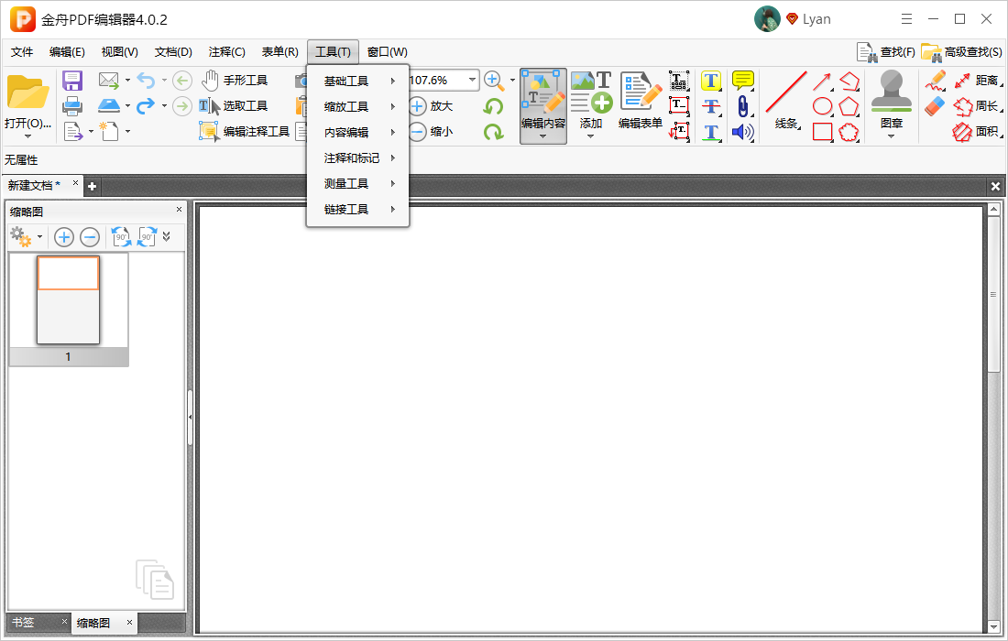Select the Hand tool (手形工具)

[x=234, y=81]
